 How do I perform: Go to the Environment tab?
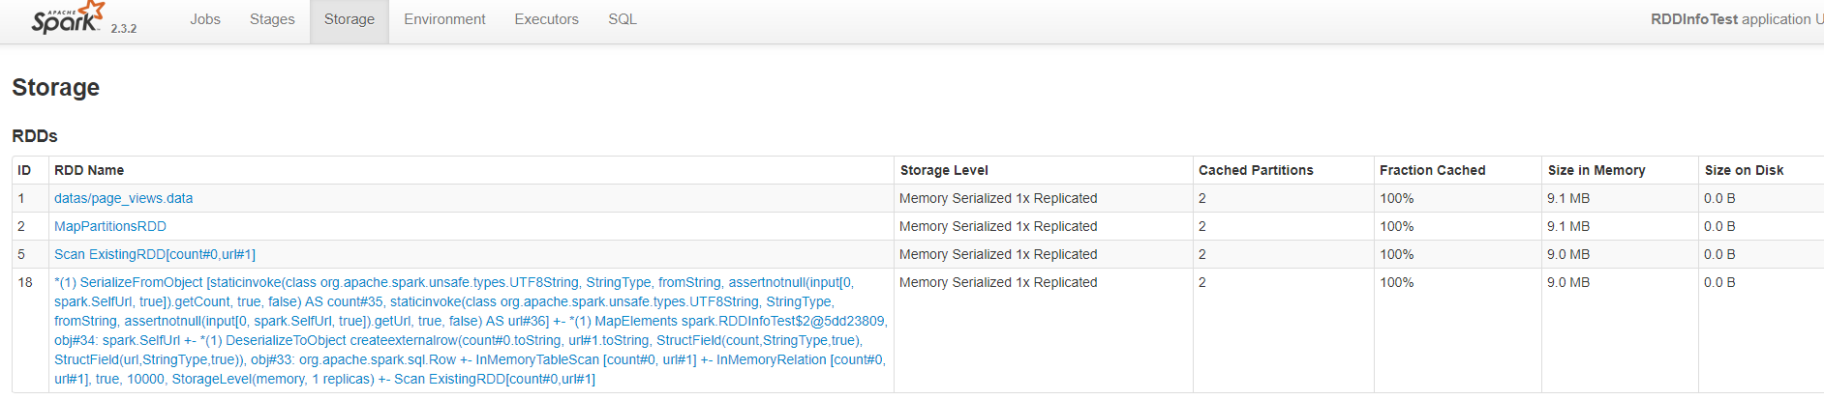444,19
